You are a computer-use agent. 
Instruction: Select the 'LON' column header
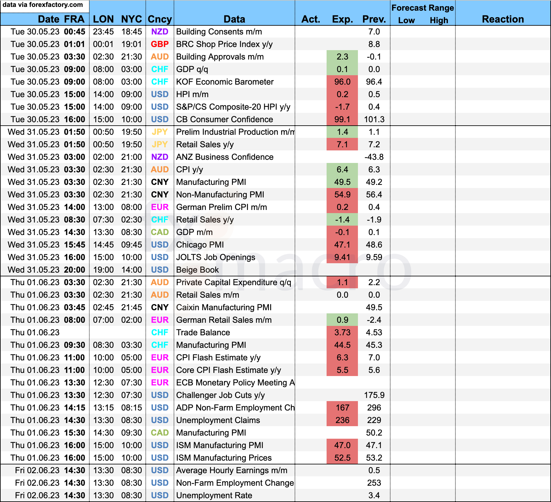click(103, 19)
